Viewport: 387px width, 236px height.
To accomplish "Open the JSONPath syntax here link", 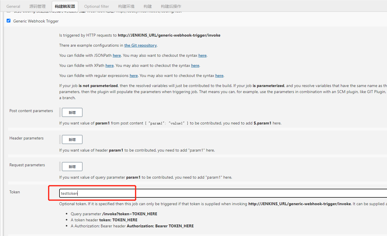I will click(202, 55).
